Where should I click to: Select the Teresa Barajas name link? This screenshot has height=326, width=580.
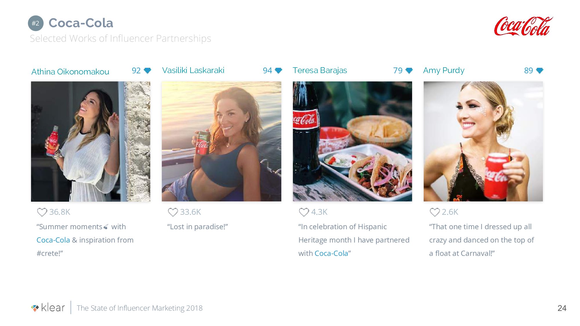(x=320, y=70)
